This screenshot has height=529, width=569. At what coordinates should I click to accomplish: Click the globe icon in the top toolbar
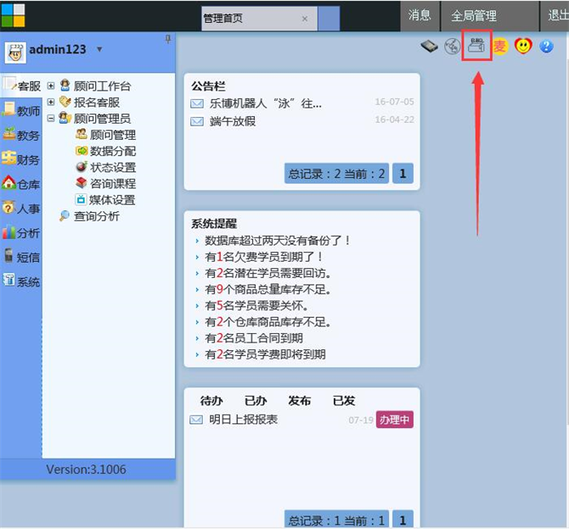tap(452, 47)
